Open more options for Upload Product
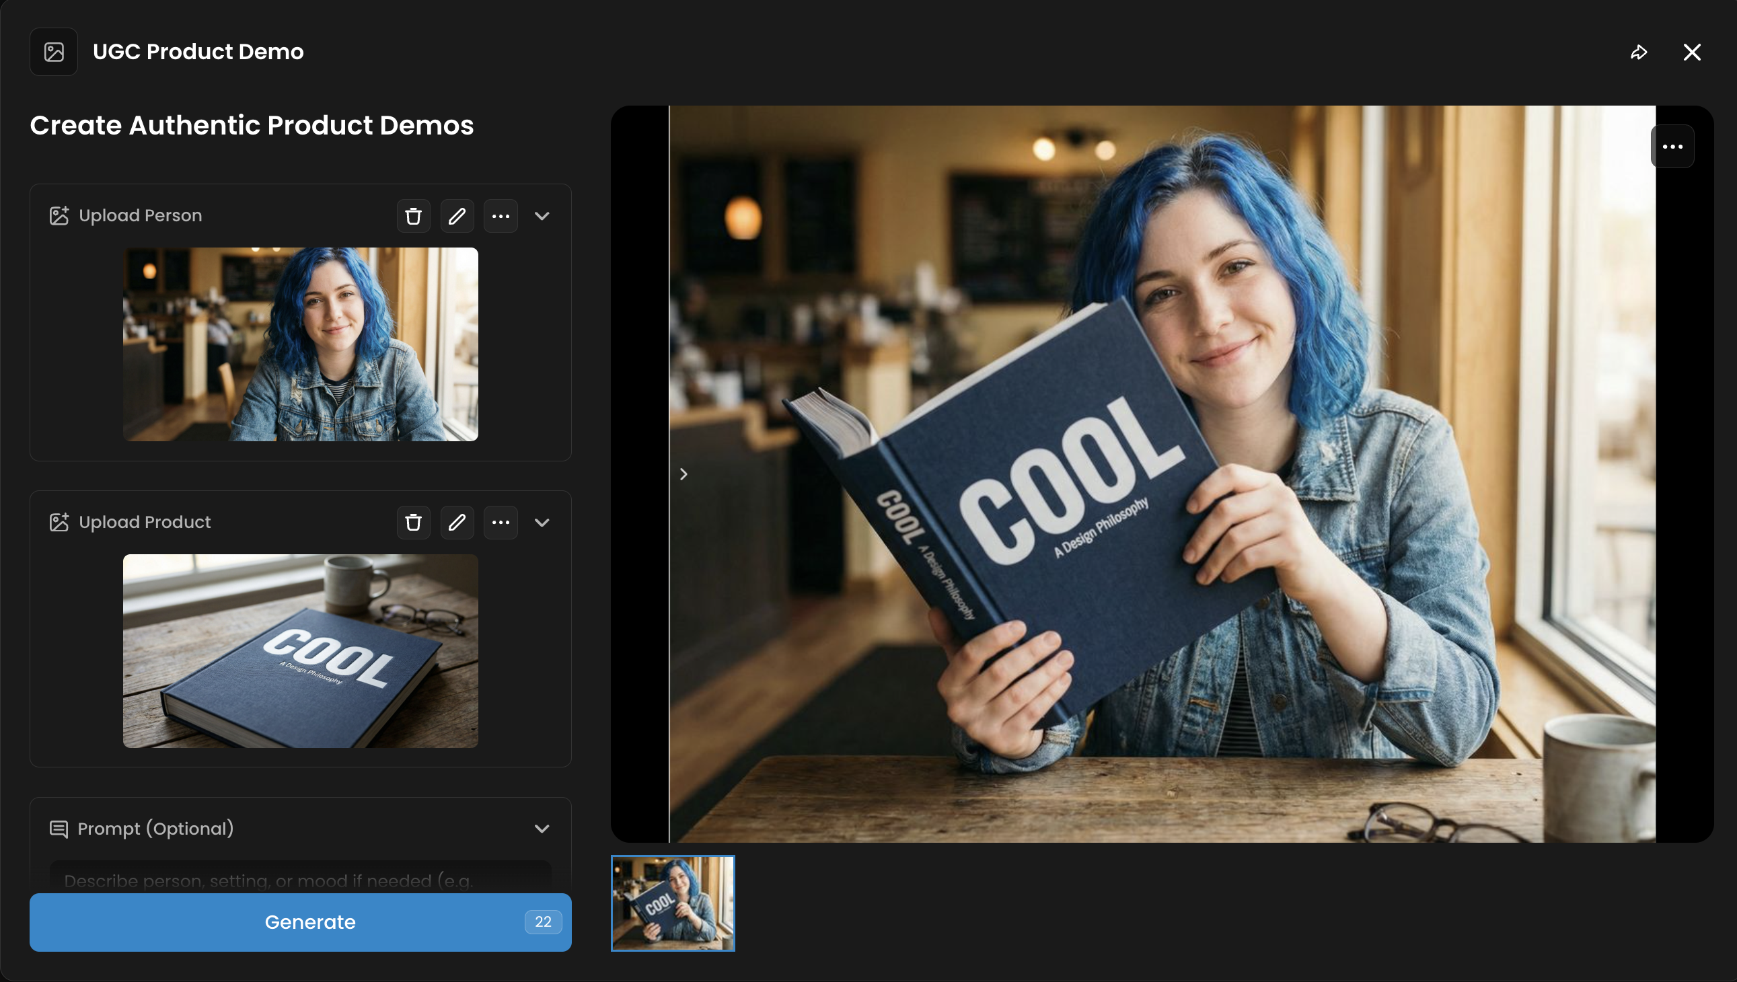Viewport: 1737px width, 982px height. click(501, 522)
